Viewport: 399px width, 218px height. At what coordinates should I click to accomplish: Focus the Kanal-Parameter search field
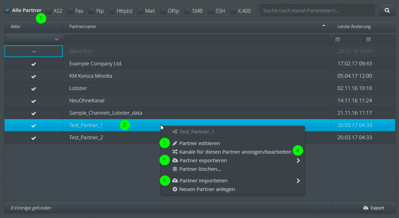coord(317,10)
